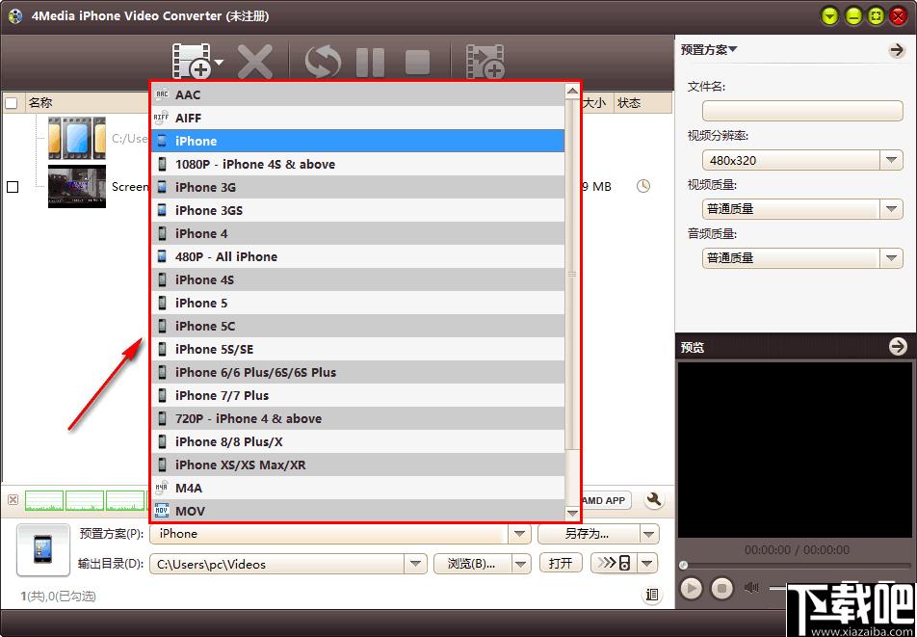
Task: Choose the highlighted iPhone profile
Action: 358,141
